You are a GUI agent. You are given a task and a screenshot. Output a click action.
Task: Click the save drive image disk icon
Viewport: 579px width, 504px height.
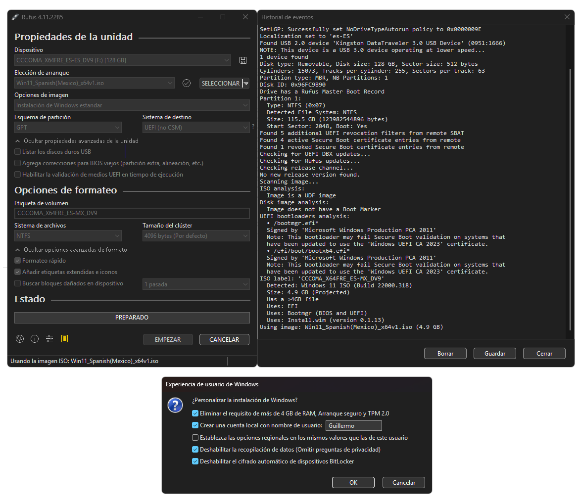242,60
